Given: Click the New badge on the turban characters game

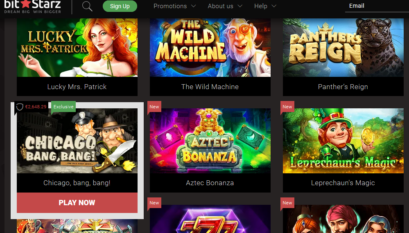Looking at the screenshot, I should [x=287, y=203].
